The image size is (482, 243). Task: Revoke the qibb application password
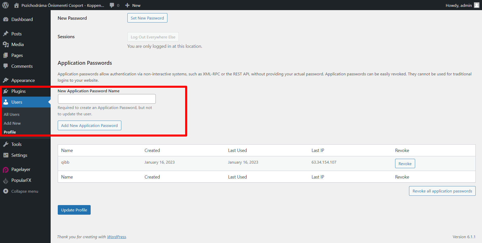(405, 164)
